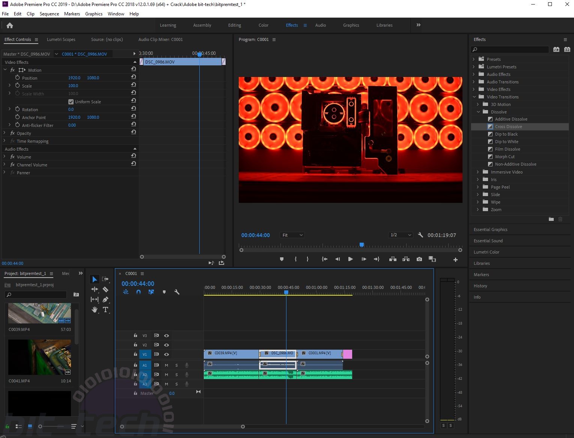
Task: Select the Type tool
Action: (x=105, y=310)
